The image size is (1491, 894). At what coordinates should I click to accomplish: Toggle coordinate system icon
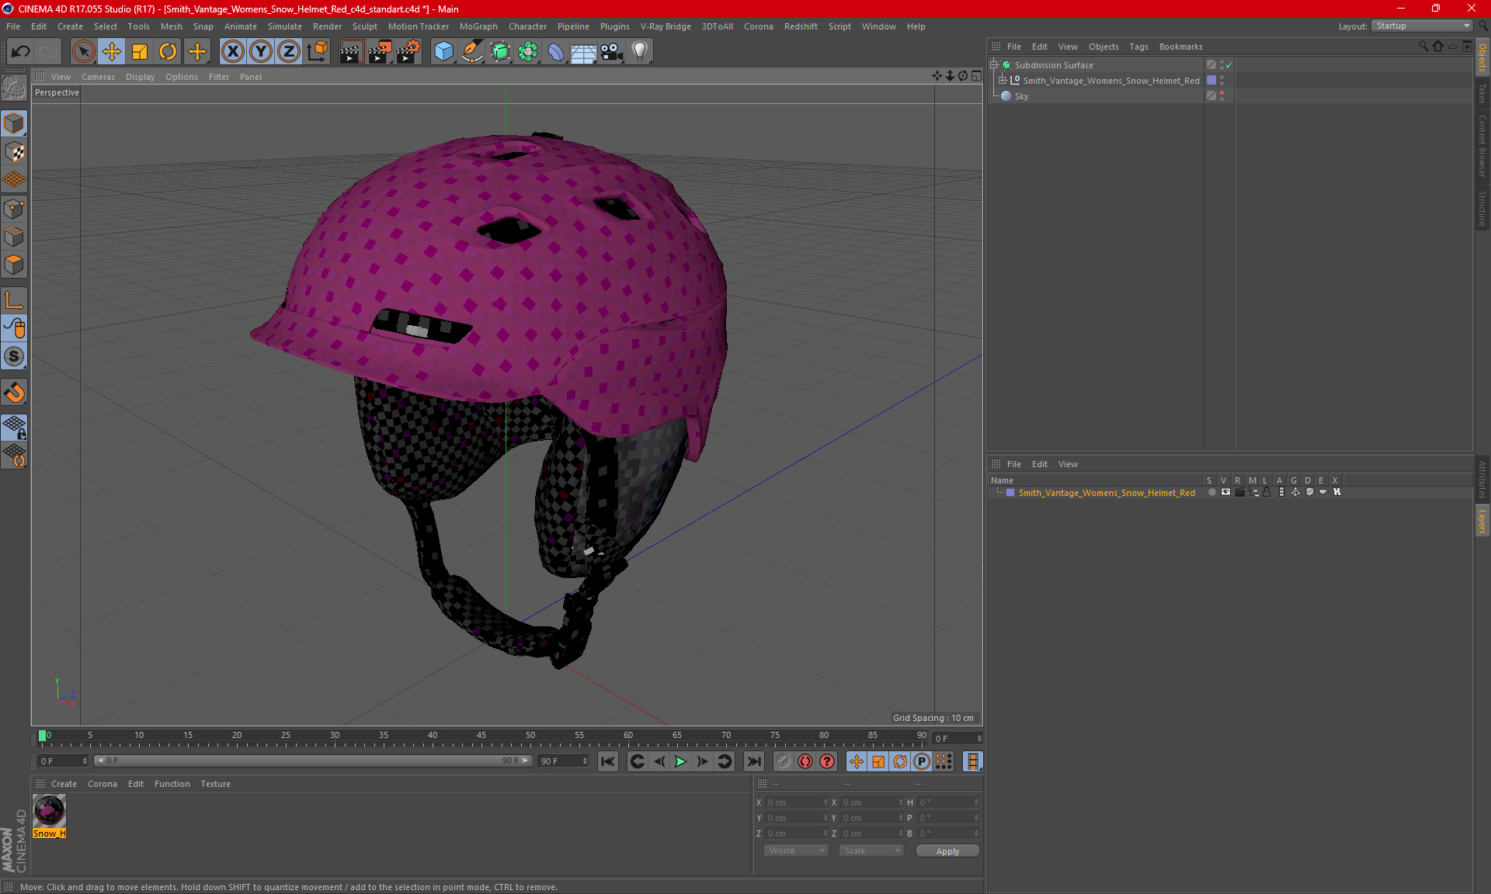[317, 52]
